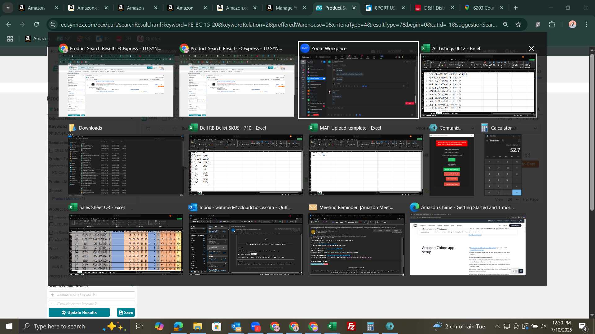This screenshot has width=595, height=334.
Task: Open the Apps grid in bookmarks bar
Action: point(10,39)
